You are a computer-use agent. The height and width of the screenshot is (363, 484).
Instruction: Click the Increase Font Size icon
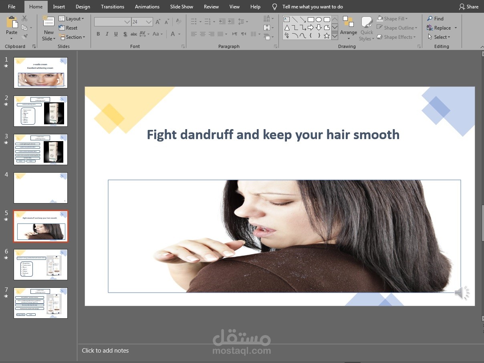(x=158, y=22)
